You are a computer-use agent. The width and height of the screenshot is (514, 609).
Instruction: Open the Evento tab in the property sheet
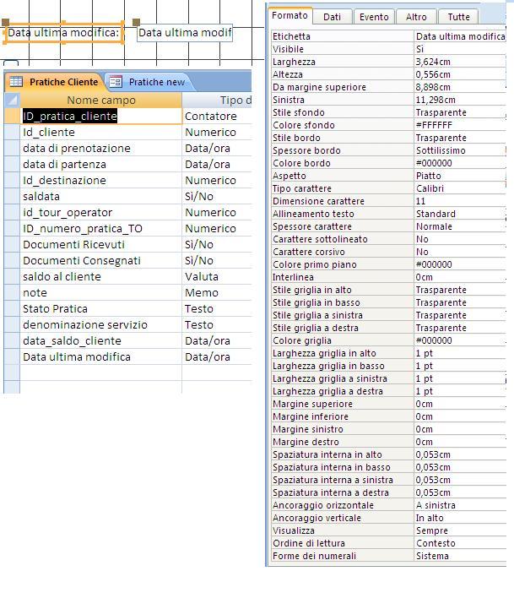coord(374,17)
